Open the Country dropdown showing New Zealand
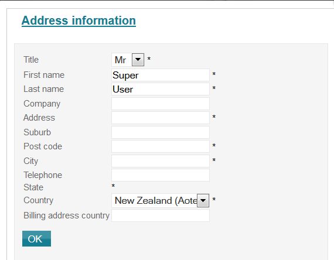This screenshot has width=334, height=260. pos(160,200)
